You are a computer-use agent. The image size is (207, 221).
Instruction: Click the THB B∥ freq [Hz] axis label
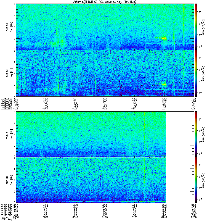[x=9, y=73]
